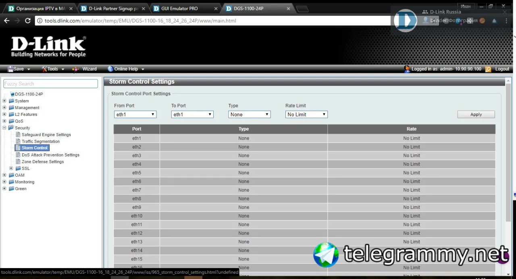Expand the SSL tree node
The image size is (516, 279).
click(x=11, y=168)
